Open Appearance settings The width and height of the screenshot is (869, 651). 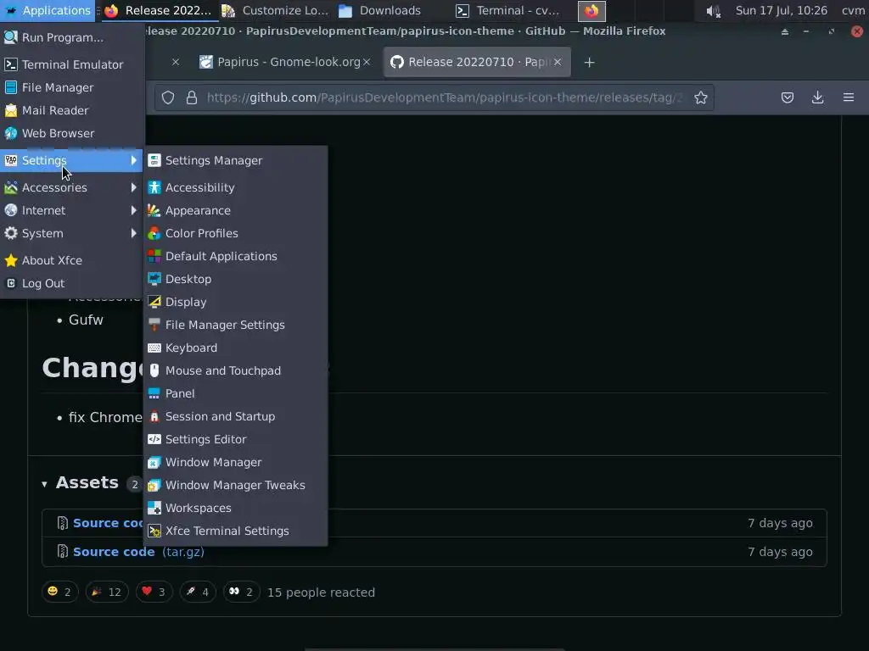pyautogui.click(x=236, y=210)
